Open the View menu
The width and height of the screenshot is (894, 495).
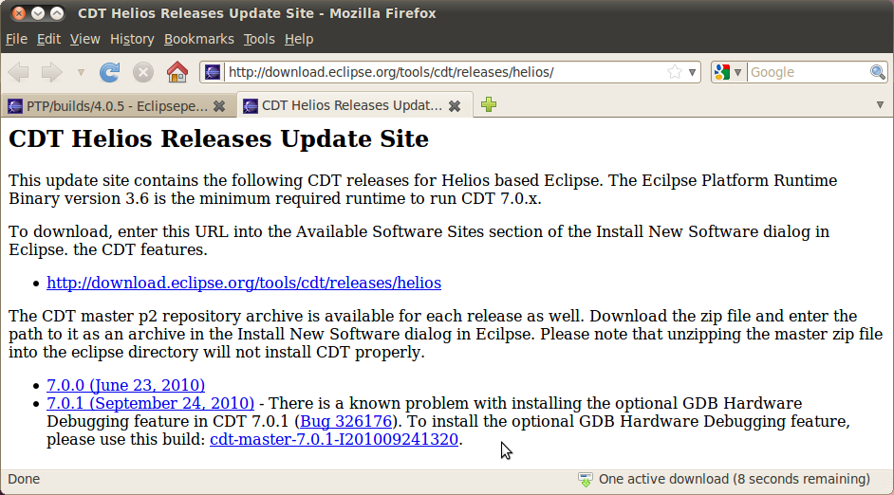pyautogui.click(x=85, y=39)
